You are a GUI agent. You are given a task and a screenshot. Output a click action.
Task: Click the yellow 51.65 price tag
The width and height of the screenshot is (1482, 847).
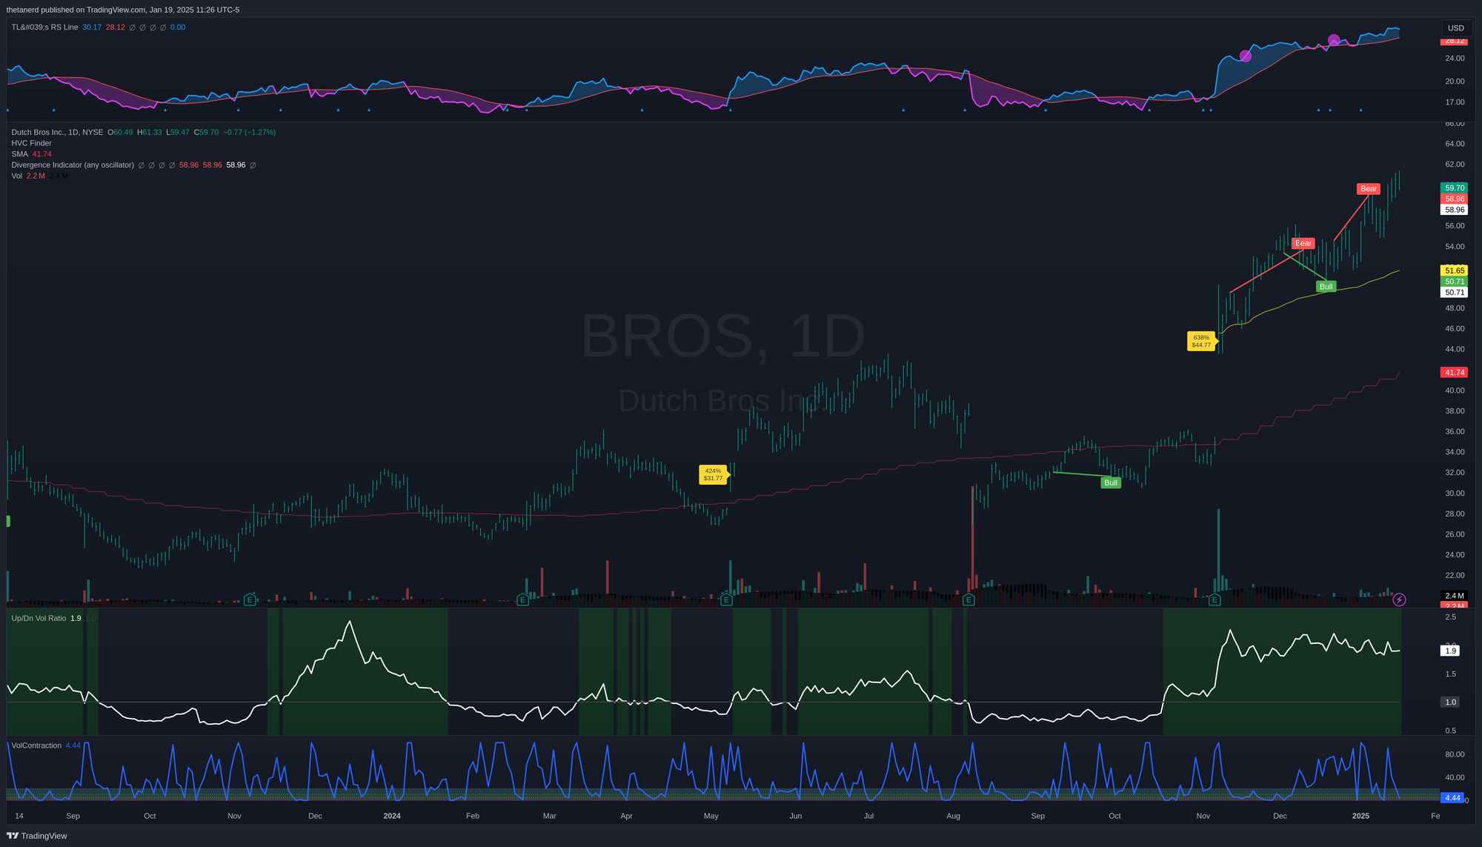1455,270
